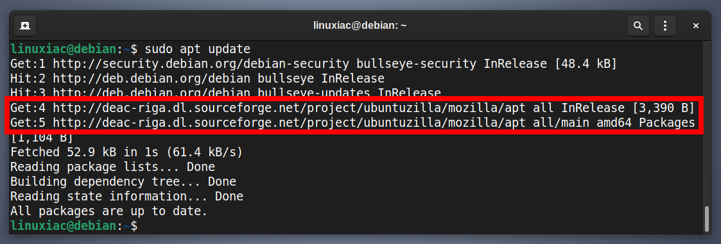Click the All packages are up to date message
This screenshot has width=721, height=244.
coord(109,211)
